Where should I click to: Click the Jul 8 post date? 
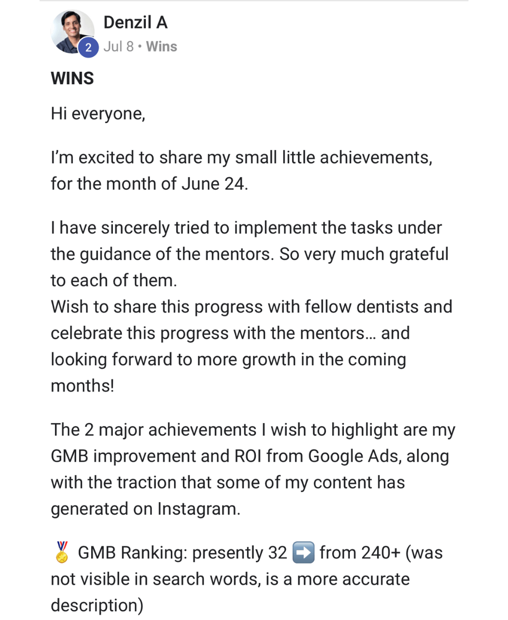coord(119,46)
